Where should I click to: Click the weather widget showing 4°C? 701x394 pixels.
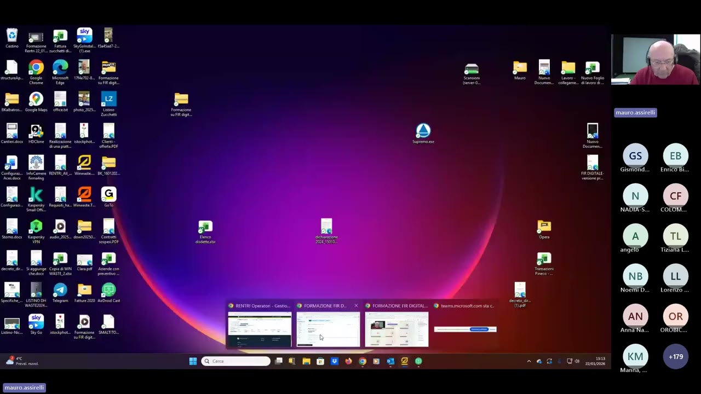pyautogui.click(x=22, y=361)
